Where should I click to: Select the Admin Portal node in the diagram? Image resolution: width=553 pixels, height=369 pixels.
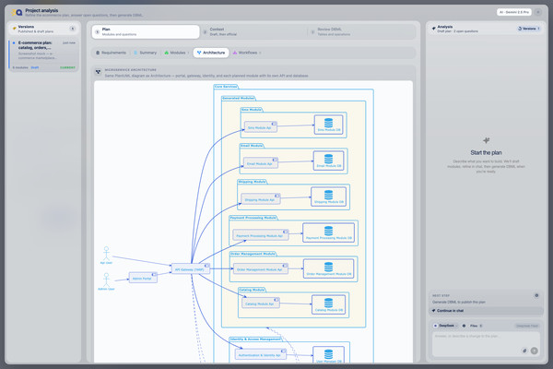pos(143,278)
